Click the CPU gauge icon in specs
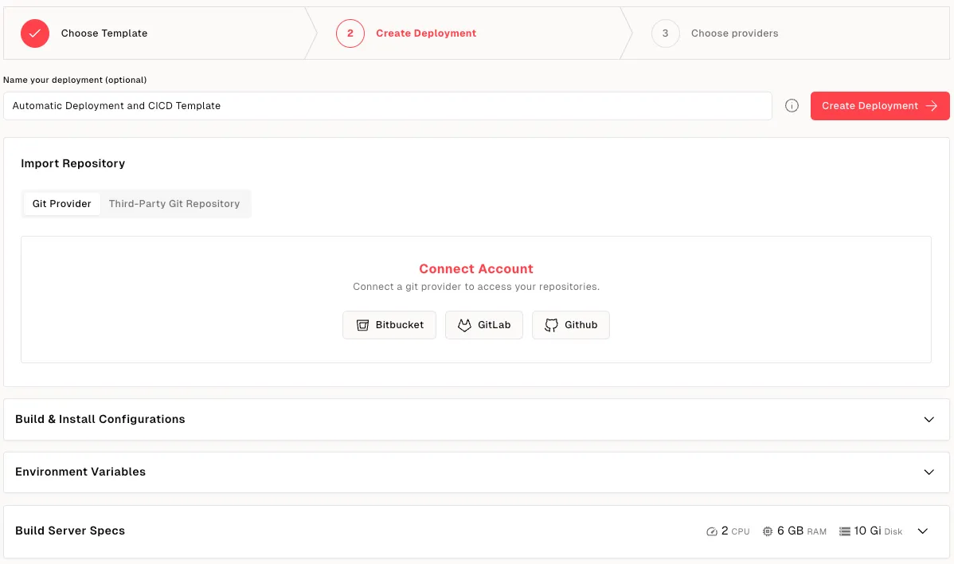This screenshot has width=954, height=564. 712,531
